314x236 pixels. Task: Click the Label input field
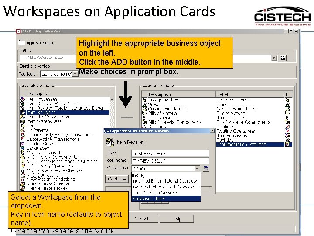170,153
